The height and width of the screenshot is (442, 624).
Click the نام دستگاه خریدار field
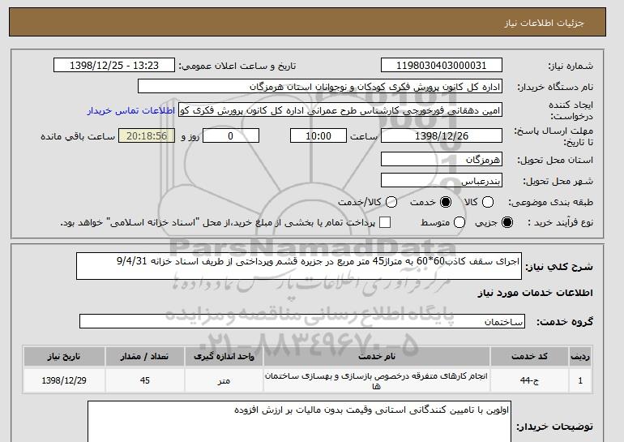(x=320, y=87)
